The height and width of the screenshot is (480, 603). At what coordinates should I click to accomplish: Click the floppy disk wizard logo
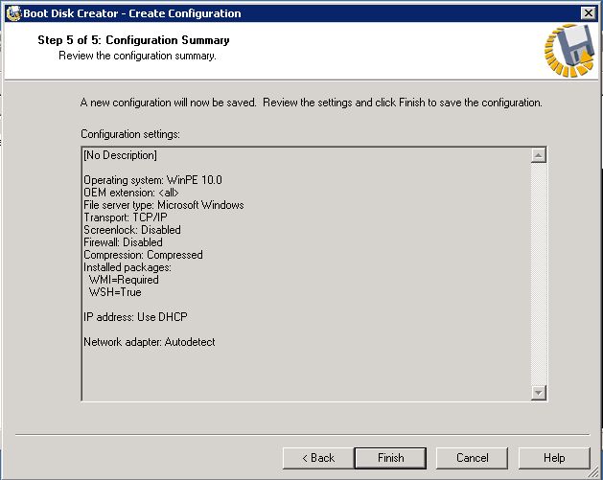click(x=569, y=50)
